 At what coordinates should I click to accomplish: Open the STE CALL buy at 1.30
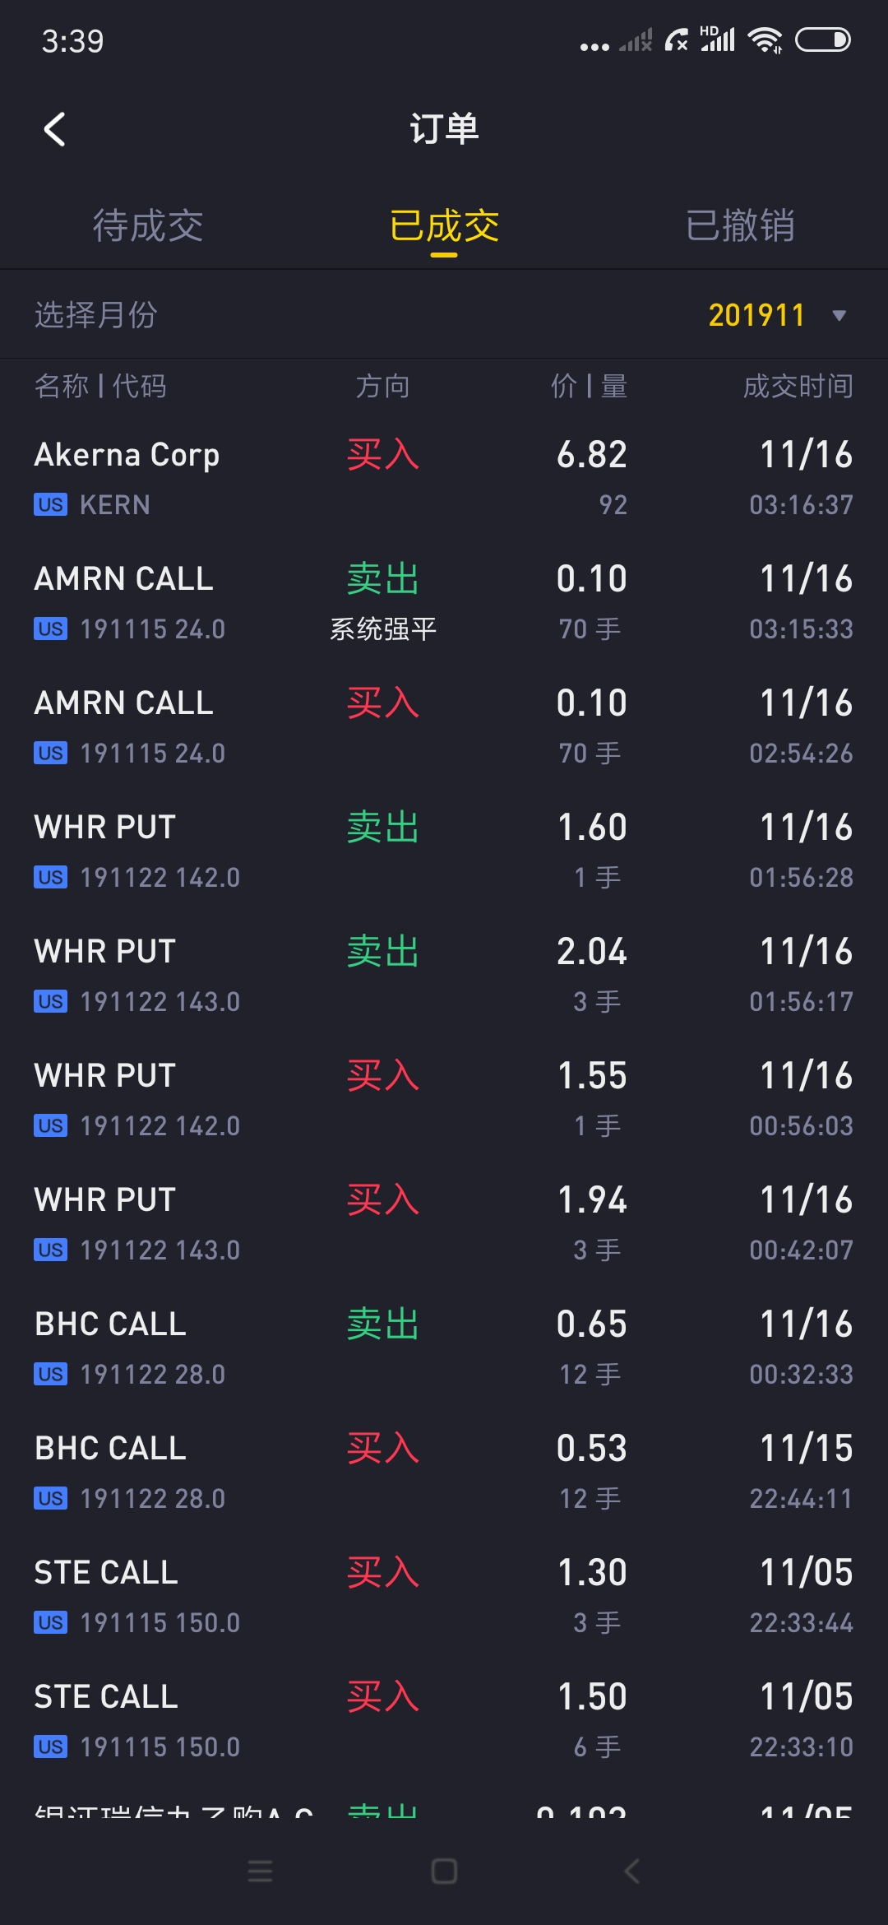coord(444,1597)
